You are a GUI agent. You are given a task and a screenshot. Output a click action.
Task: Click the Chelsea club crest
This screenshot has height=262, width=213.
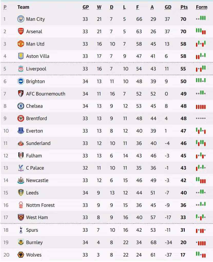(x=21, y=106)
